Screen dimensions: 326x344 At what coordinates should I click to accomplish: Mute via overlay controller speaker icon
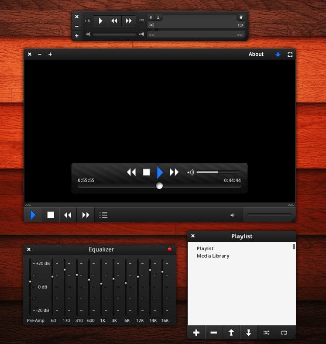pyautogui.click(x=190, y=172)
